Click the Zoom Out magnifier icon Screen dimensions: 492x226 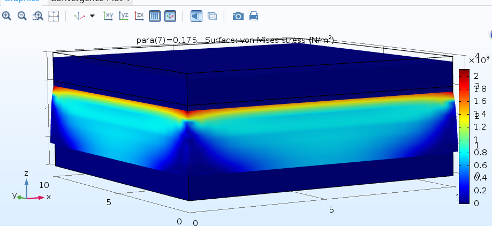coord(22,16)
